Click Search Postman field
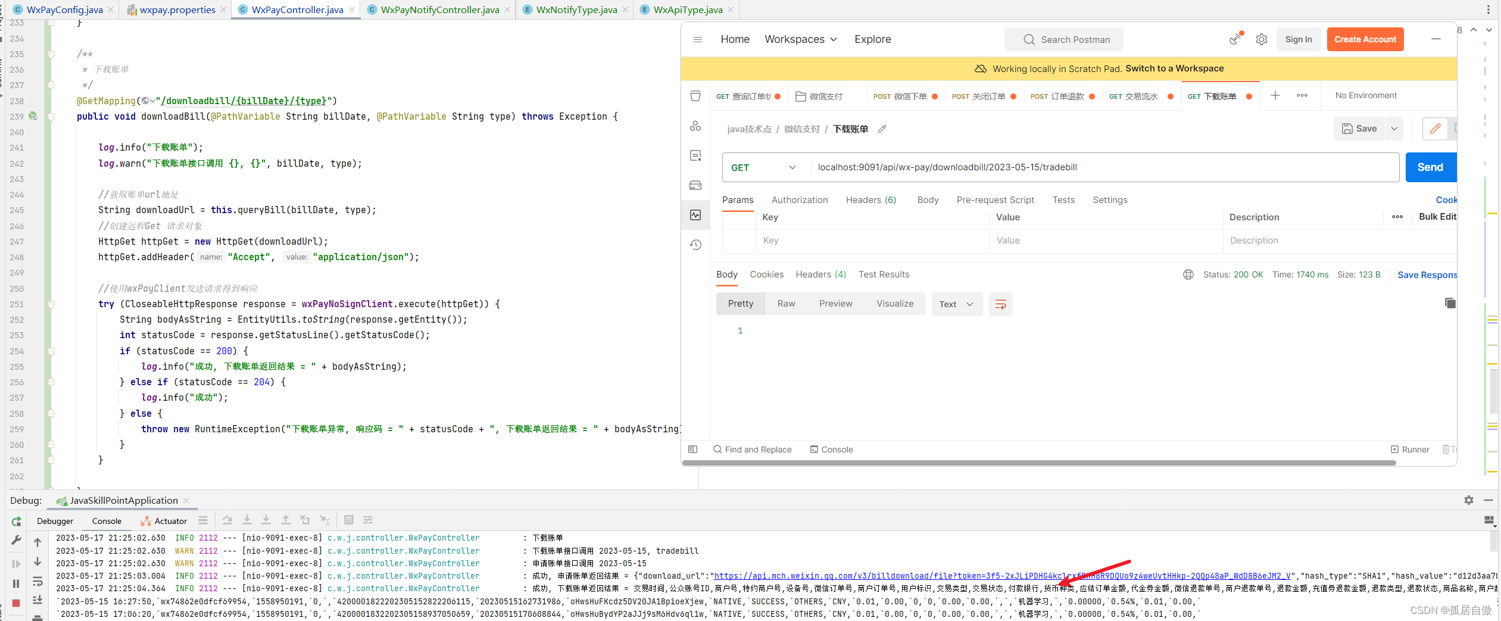Viewport: 1501px width, 621px height. tap(1064, 39)
